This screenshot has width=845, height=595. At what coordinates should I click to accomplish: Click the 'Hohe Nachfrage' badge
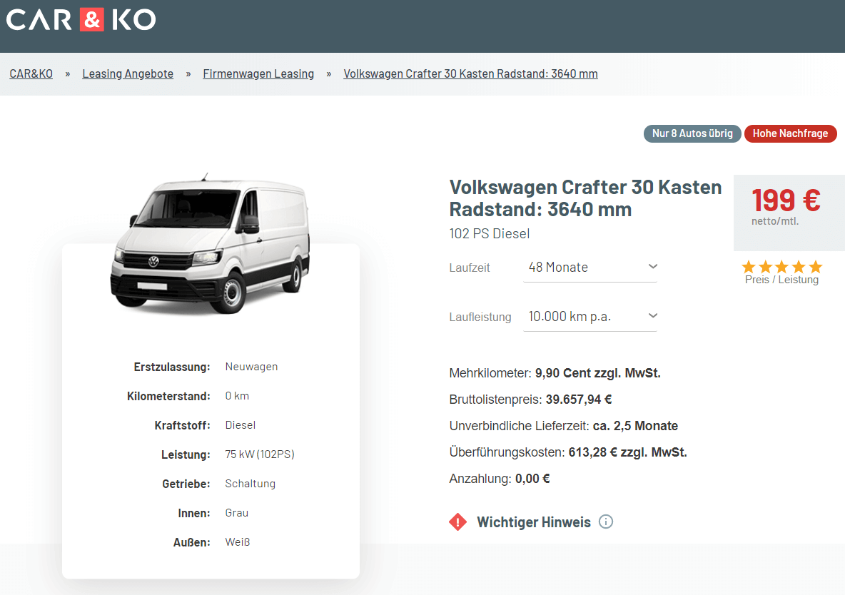point(790,133)
